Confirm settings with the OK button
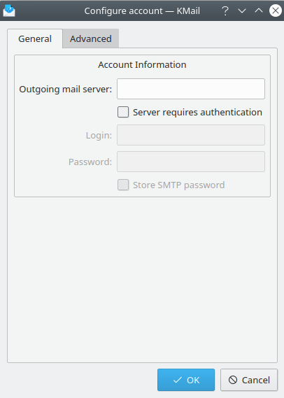 [186, 380]
